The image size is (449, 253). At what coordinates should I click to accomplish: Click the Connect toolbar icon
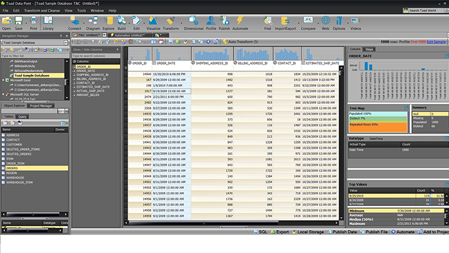[75, 23]
